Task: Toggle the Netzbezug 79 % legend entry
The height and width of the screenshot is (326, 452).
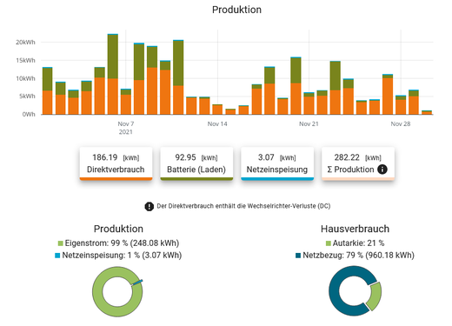Action: pos(355,256)
